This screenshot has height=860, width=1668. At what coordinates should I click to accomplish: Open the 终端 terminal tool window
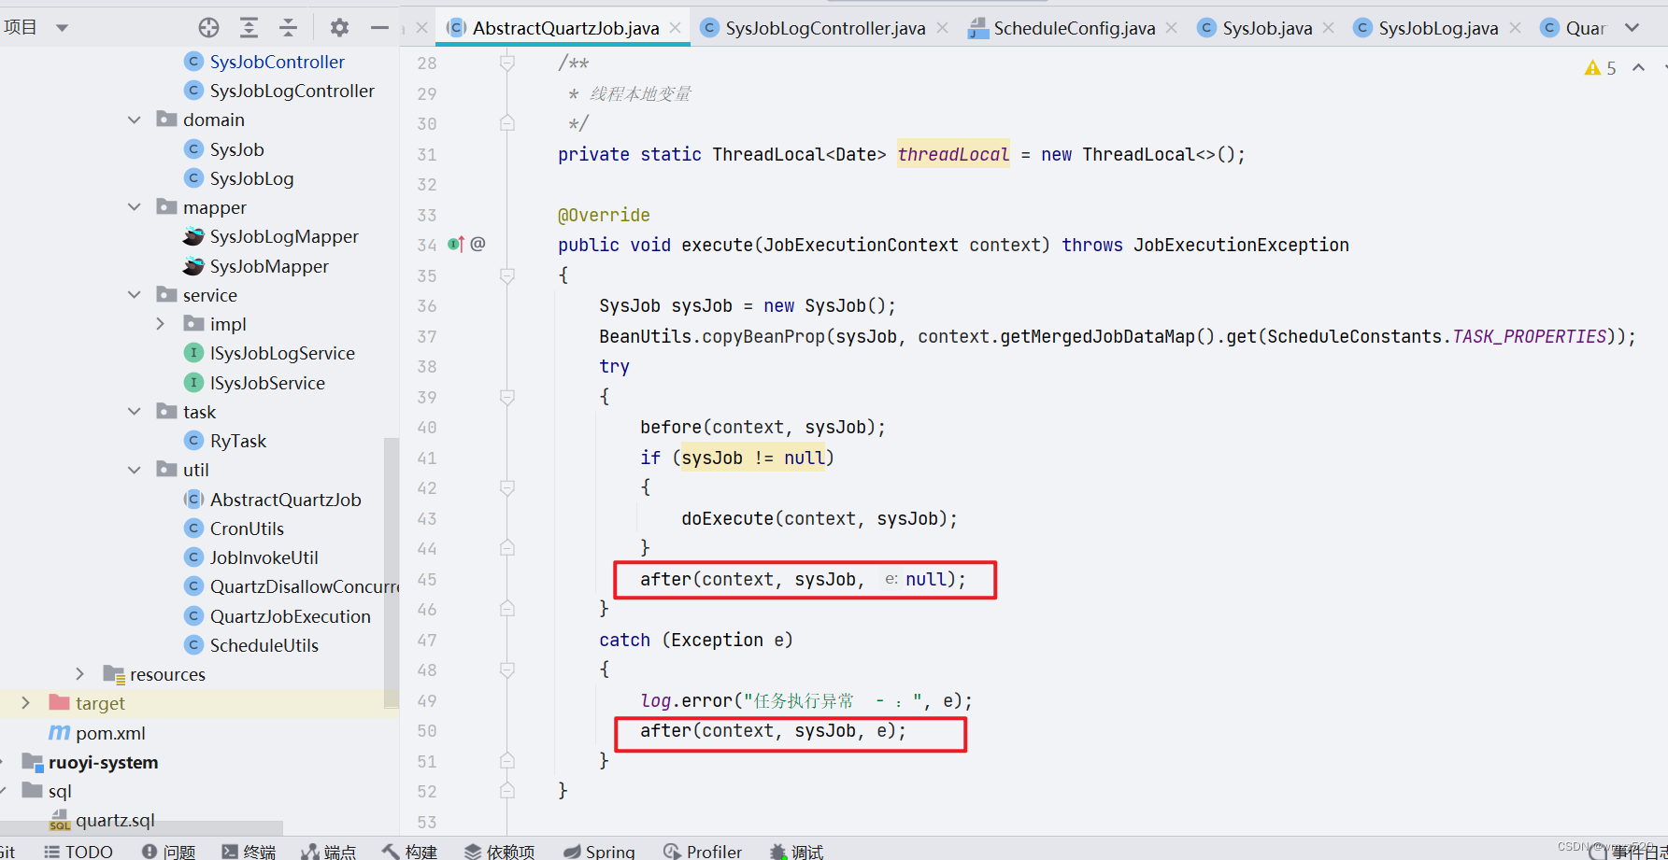pyautogui.click(x=249, y=852)
